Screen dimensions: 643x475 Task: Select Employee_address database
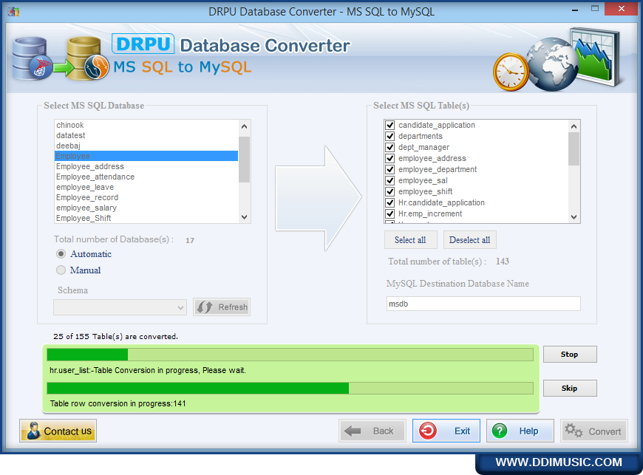(x=146, y=166)
